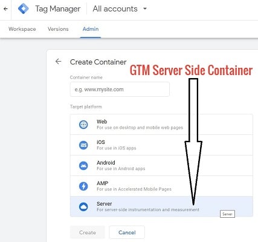Open the All accounts dropdown
The image size is (258, 242).
coord(120,9)
